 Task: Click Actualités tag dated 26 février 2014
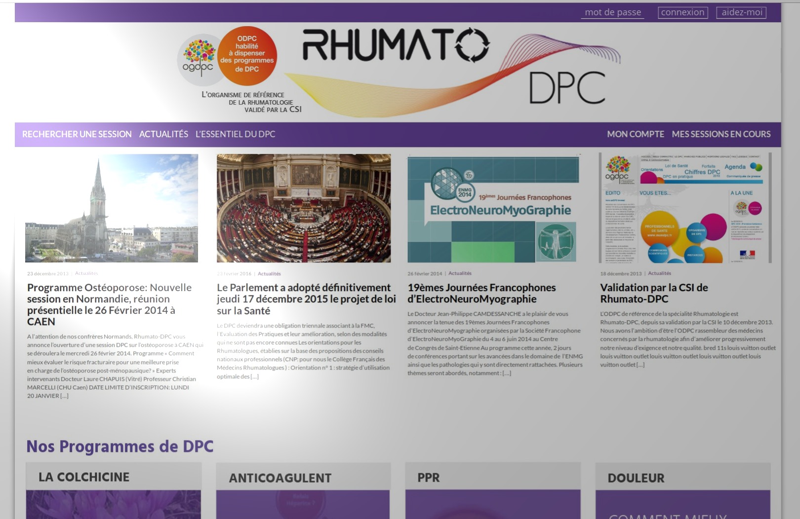[460, 273]
